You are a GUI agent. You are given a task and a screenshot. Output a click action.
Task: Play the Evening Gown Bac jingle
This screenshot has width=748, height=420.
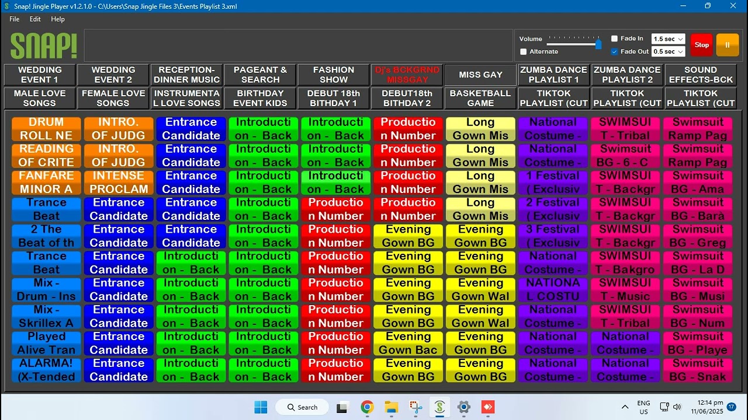[408, 344]
